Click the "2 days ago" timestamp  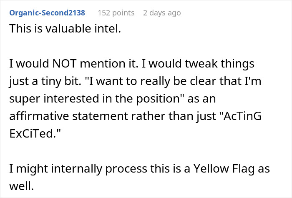[x=162, y=13]
